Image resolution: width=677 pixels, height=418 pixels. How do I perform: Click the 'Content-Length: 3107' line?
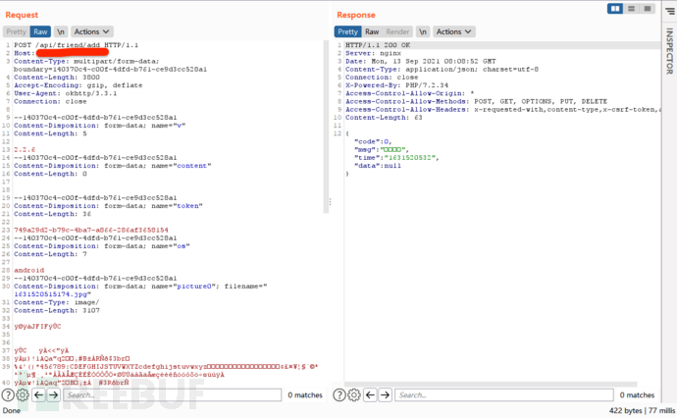click(x=57, y=310)
